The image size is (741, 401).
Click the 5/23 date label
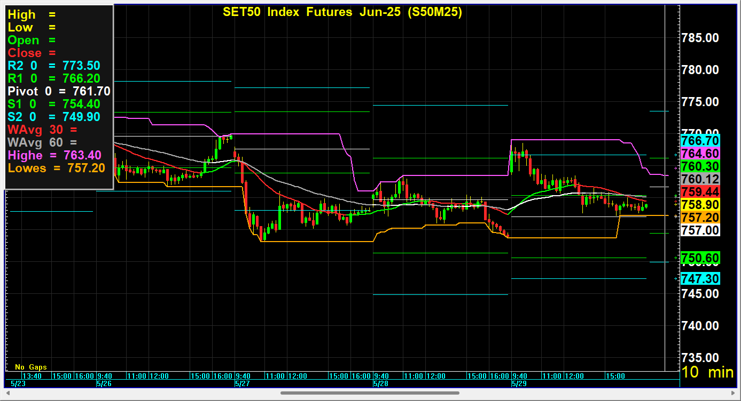pyautogui.click(x=18, y=383)
